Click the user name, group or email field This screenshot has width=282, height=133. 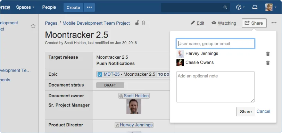pos(215,44)
